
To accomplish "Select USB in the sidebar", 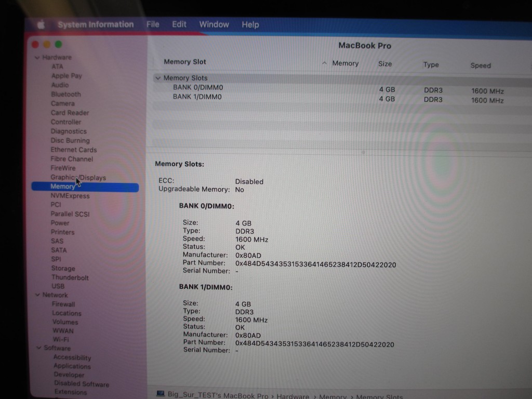I will [58, 286].
